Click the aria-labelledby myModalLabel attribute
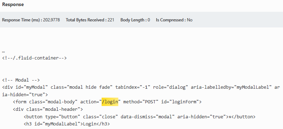283x129 pixels. (231, 87)
